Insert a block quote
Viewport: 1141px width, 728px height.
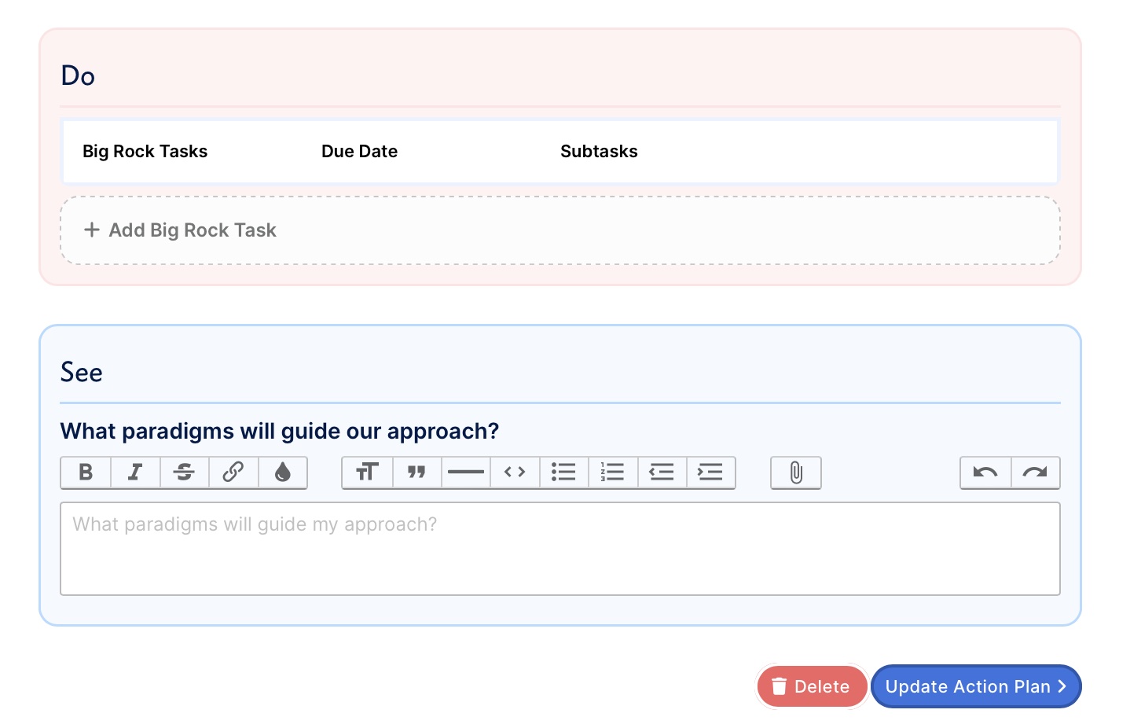click(416, 472)
